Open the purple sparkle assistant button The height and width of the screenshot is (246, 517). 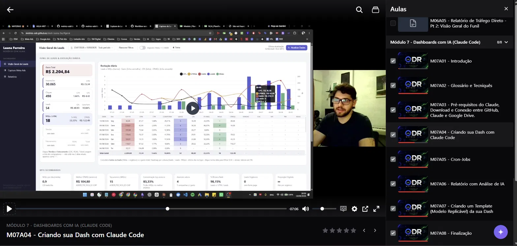click(501, 232)
